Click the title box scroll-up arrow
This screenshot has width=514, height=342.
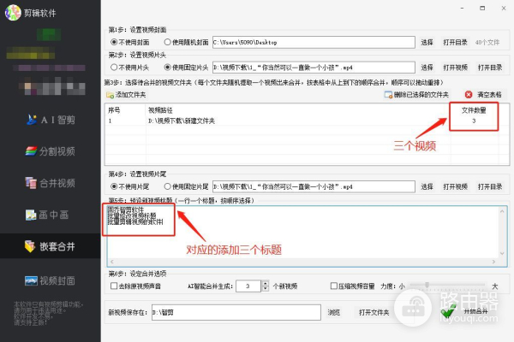click(502, 211)
